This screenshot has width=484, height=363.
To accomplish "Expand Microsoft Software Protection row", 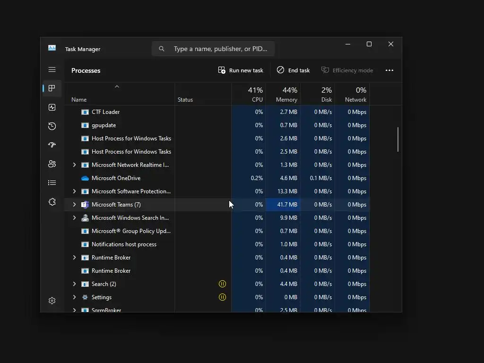I will [x=74, y=191].
